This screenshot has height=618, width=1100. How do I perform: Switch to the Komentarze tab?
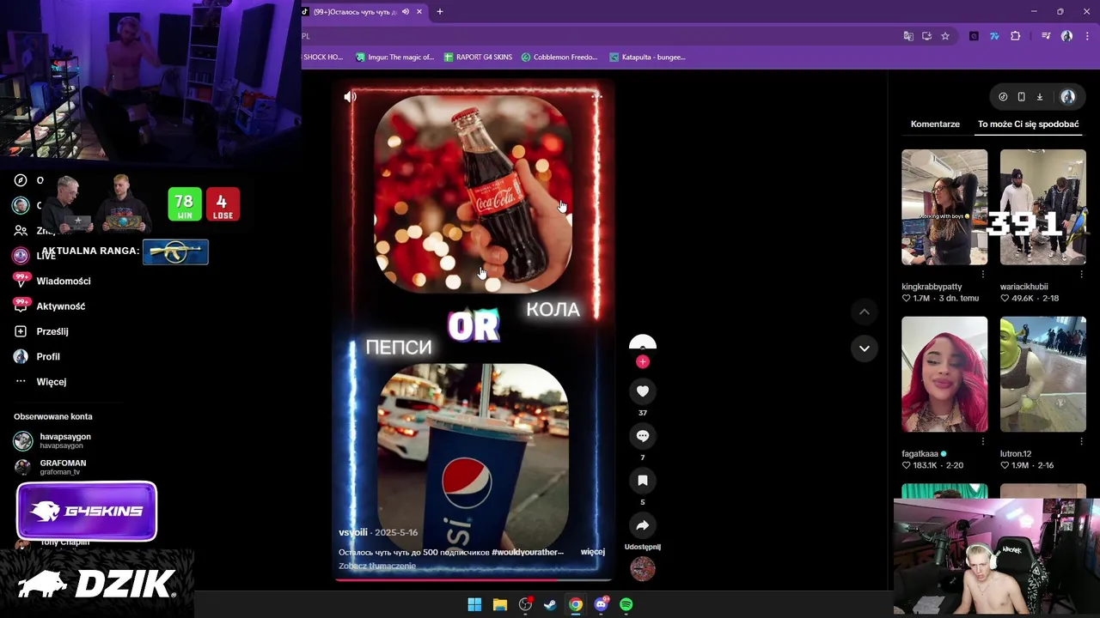935,124
